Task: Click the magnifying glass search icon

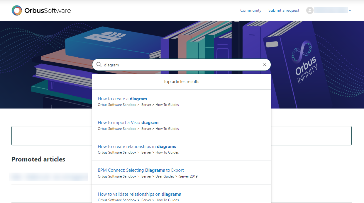Action: [x=99, y=65]
